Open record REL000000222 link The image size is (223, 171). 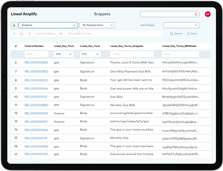36,80
